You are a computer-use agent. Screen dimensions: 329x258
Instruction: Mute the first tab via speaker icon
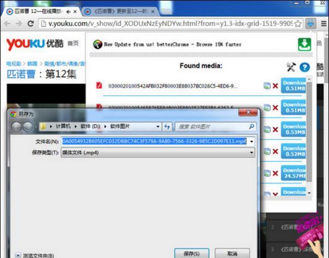68,12
